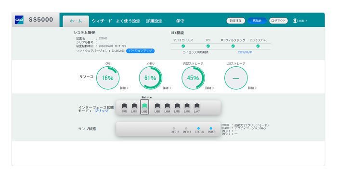Click the アンチウイルス green check icon
337x182 pixels.
point(183,46)
